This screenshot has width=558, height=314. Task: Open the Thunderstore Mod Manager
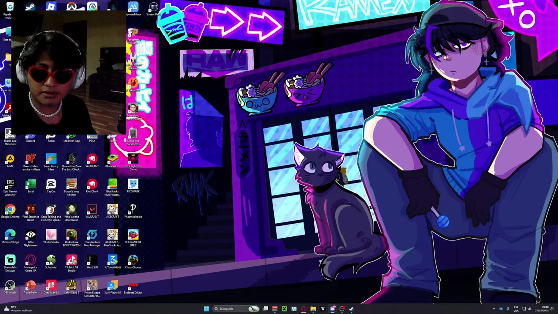(x=92, y=238)
